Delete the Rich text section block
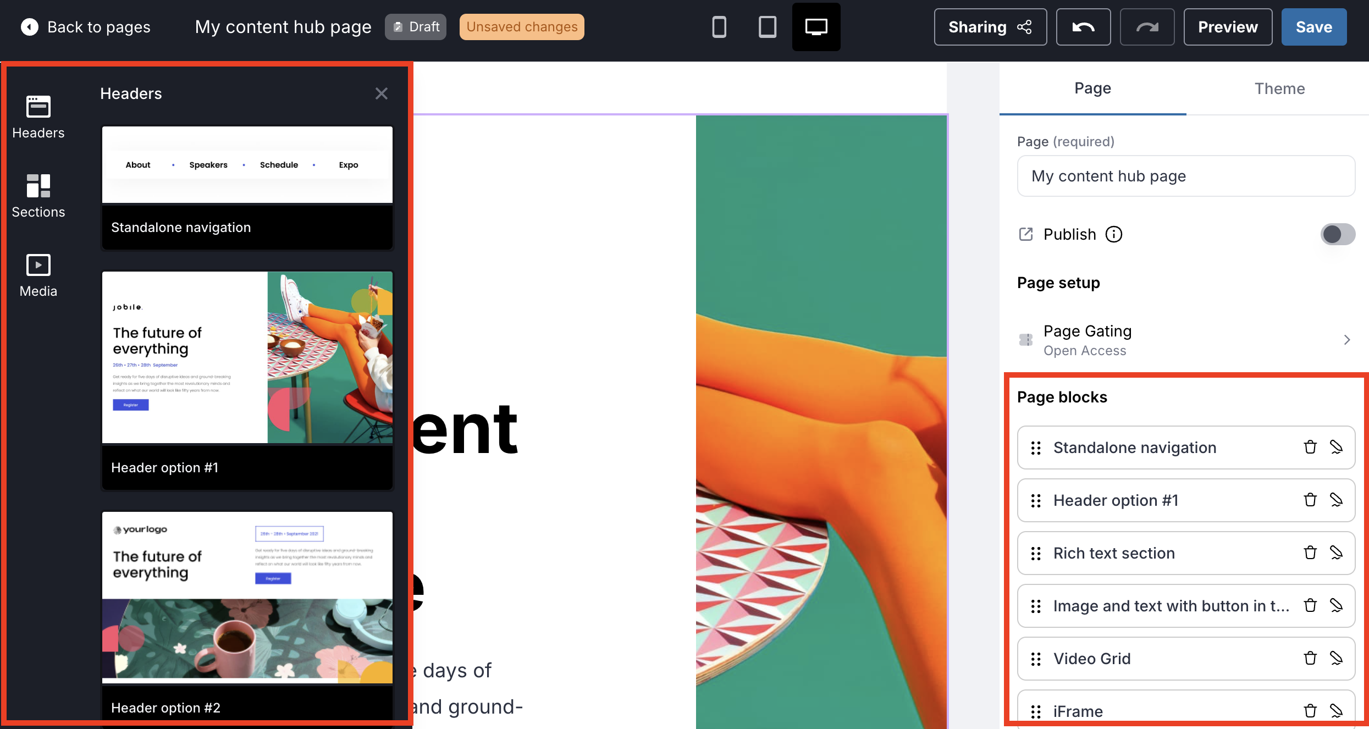The height and width of the screenshot is (729, 1369). pyautogui.click(x=1310, y=553)
